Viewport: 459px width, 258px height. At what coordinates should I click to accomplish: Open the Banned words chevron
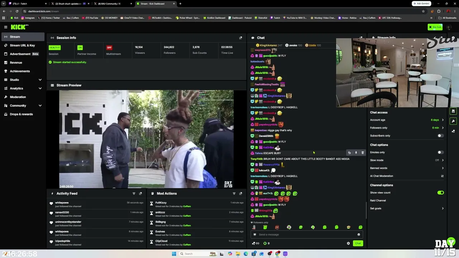click(x=443, y=168)
